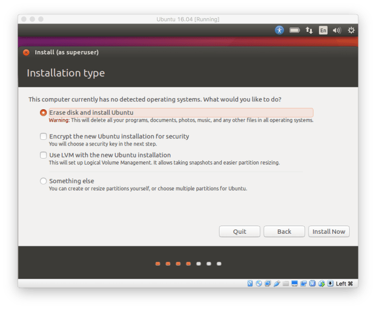Click the Left ⌘ host key label
376x309 pixels.
(x=344, y=284)
